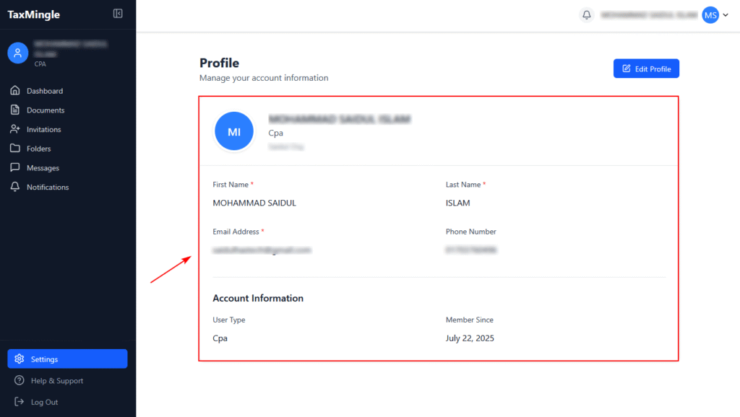Open the MS user avatar menu

click(710, 14)
